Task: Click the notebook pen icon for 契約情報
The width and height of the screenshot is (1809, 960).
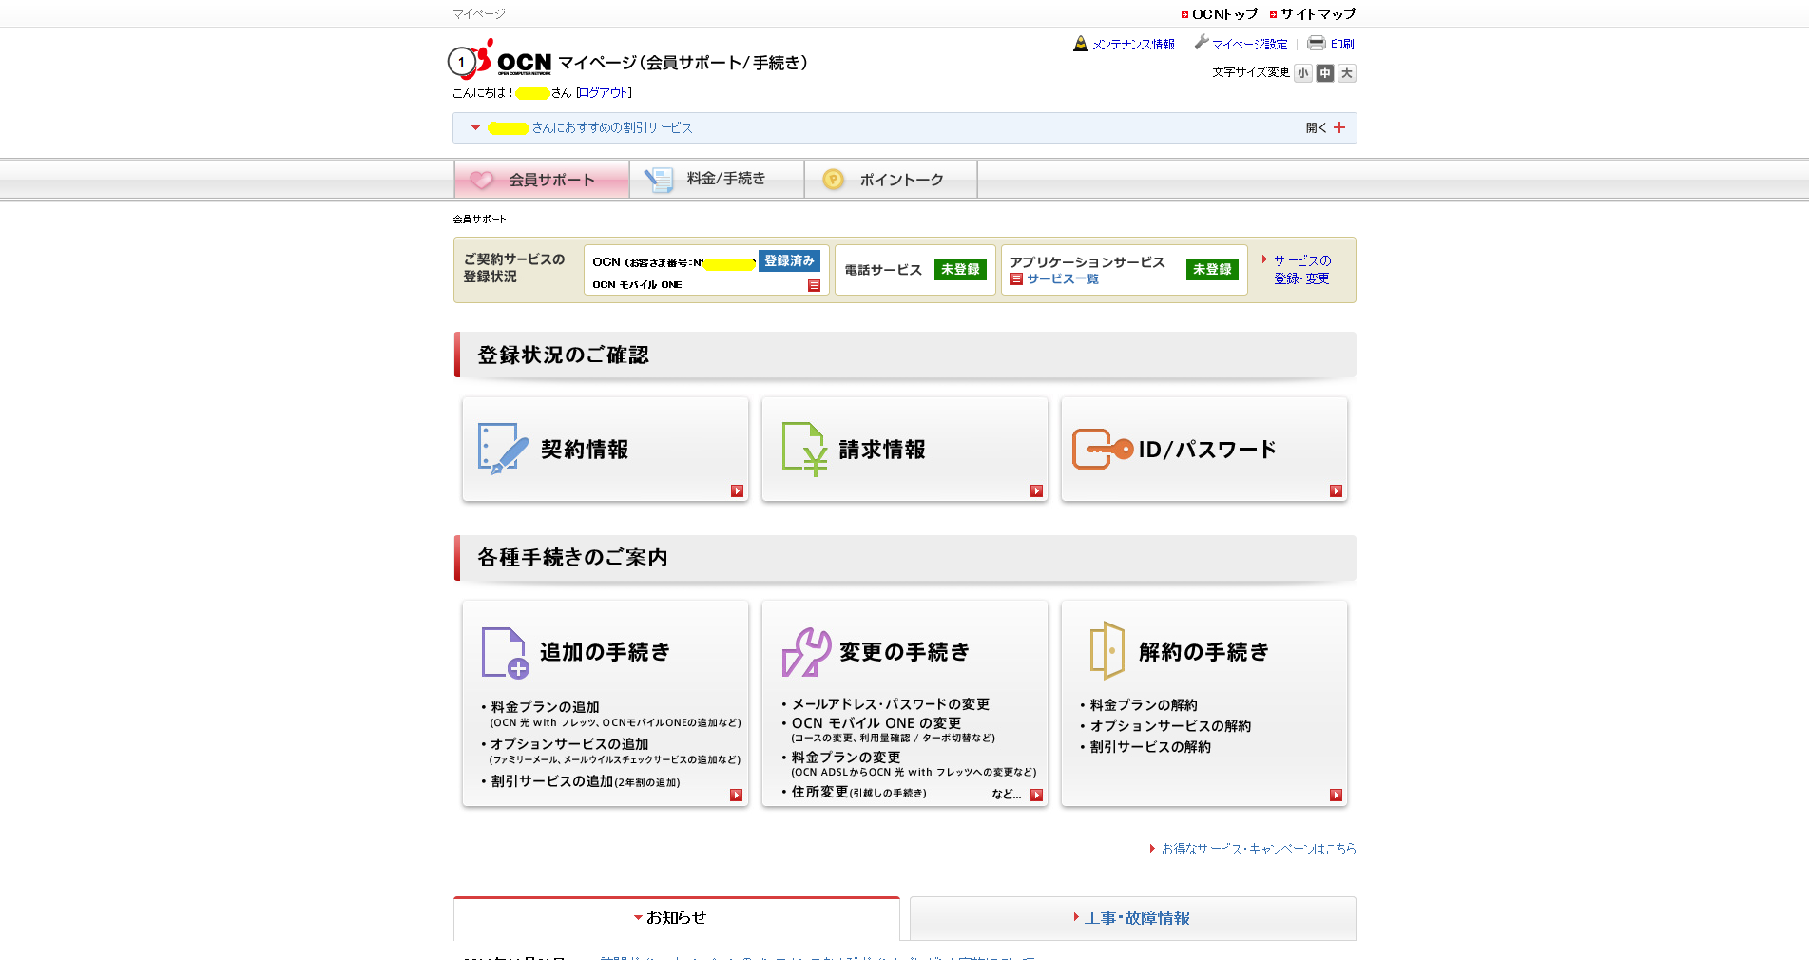Action: pos(503,449)
